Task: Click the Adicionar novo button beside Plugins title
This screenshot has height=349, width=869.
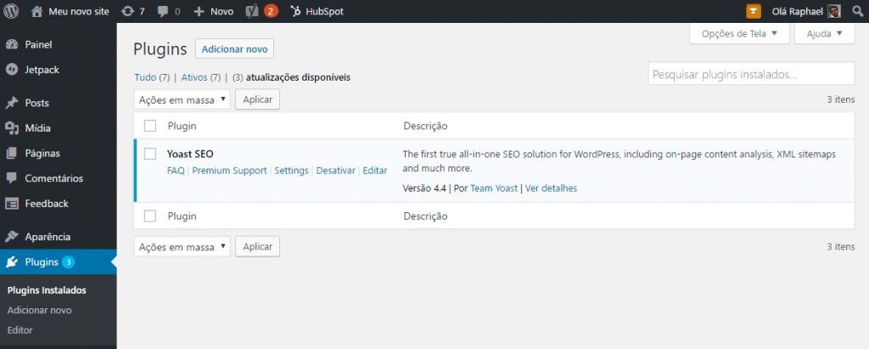Action: (234, 49)
